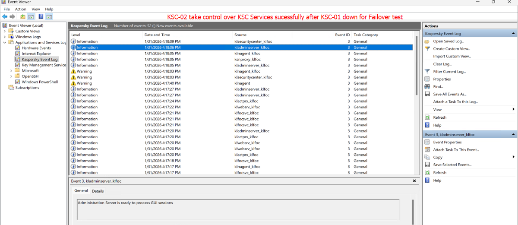Click Import Custom View link

pos(452,57)
